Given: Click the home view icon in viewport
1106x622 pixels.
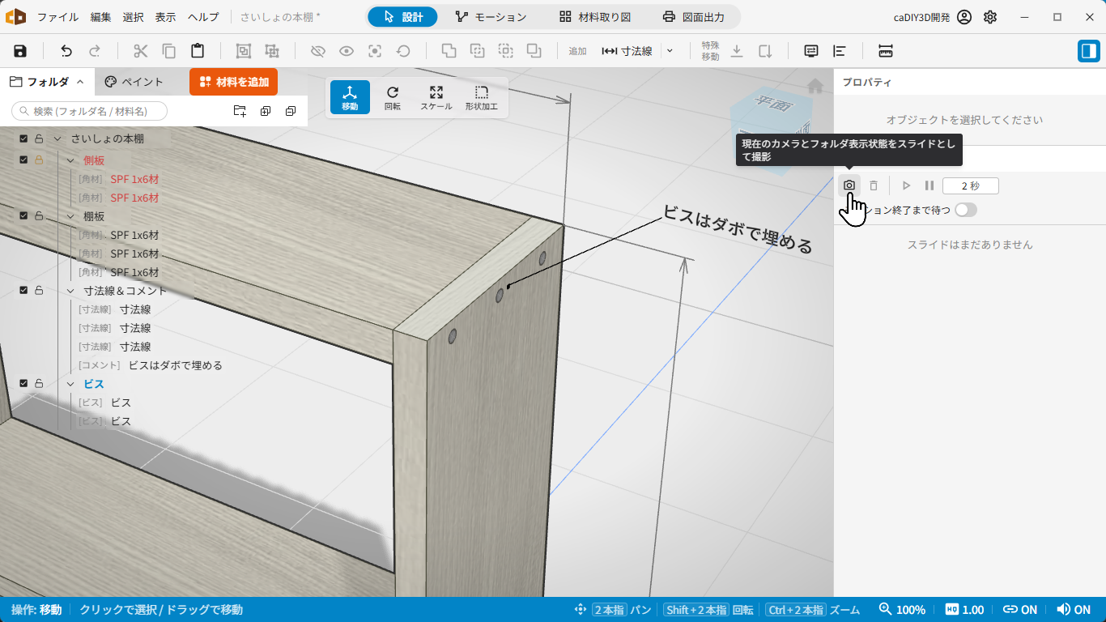Looking at the screenshot, I should tap(815, 85).
